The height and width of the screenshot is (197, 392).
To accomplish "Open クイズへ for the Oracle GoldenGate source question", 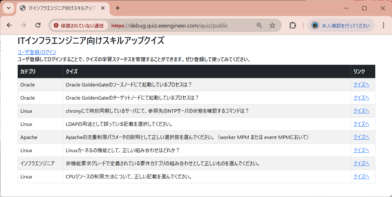I will coord(361,85).
